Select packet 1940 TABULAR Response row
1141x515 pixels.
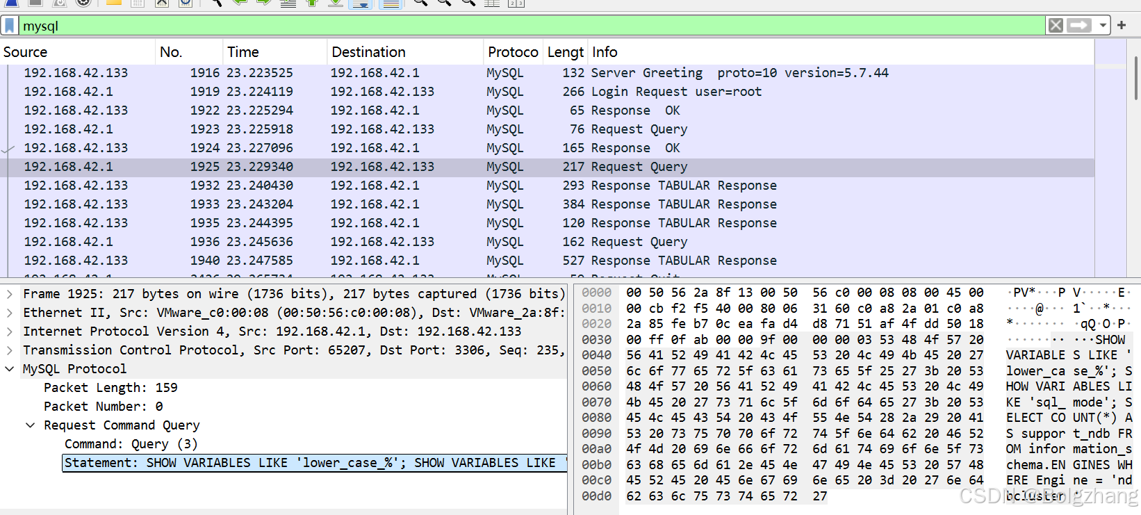(548, 261)
